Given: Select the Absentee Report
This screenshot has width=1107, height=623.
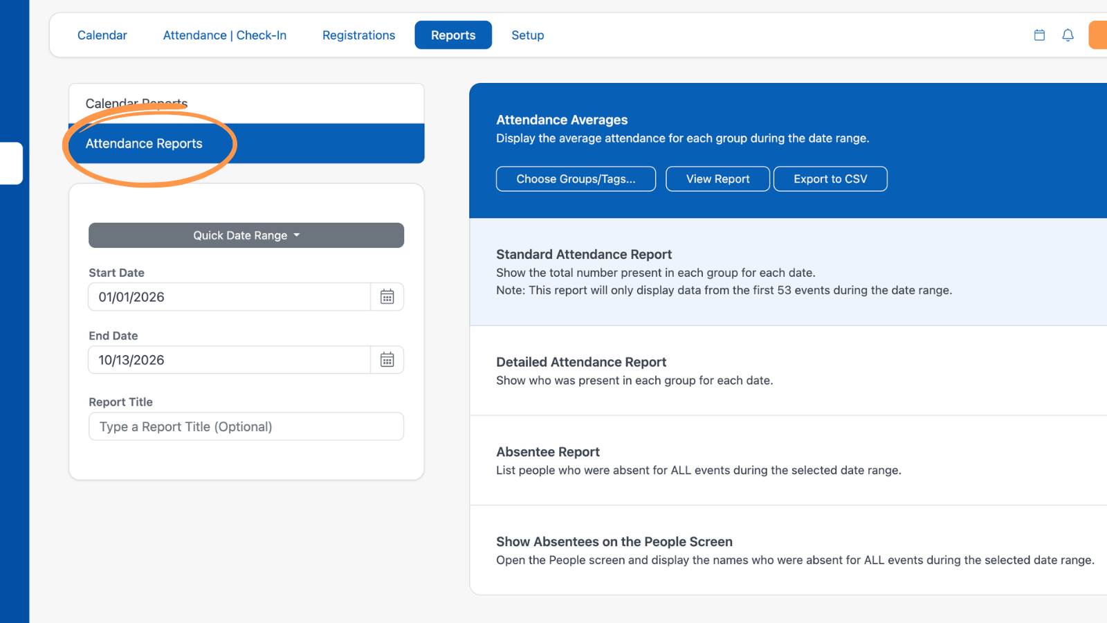Looking at the screenshot, I should [x=788, y=461].
